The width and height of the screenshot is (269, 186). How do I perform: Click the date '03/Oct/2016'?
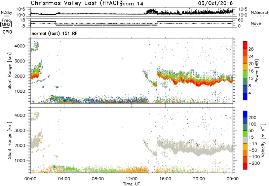click(216, 3)
